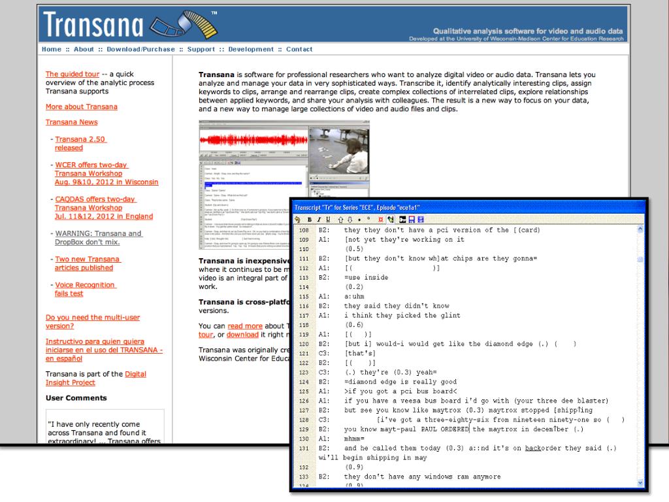Click line number 120 in the transcript gutter

click(304, 344)
